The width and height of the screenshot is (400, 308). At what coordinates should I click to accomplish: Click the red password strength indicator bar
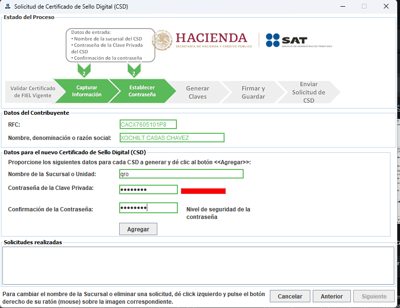[x=203, y=191]
